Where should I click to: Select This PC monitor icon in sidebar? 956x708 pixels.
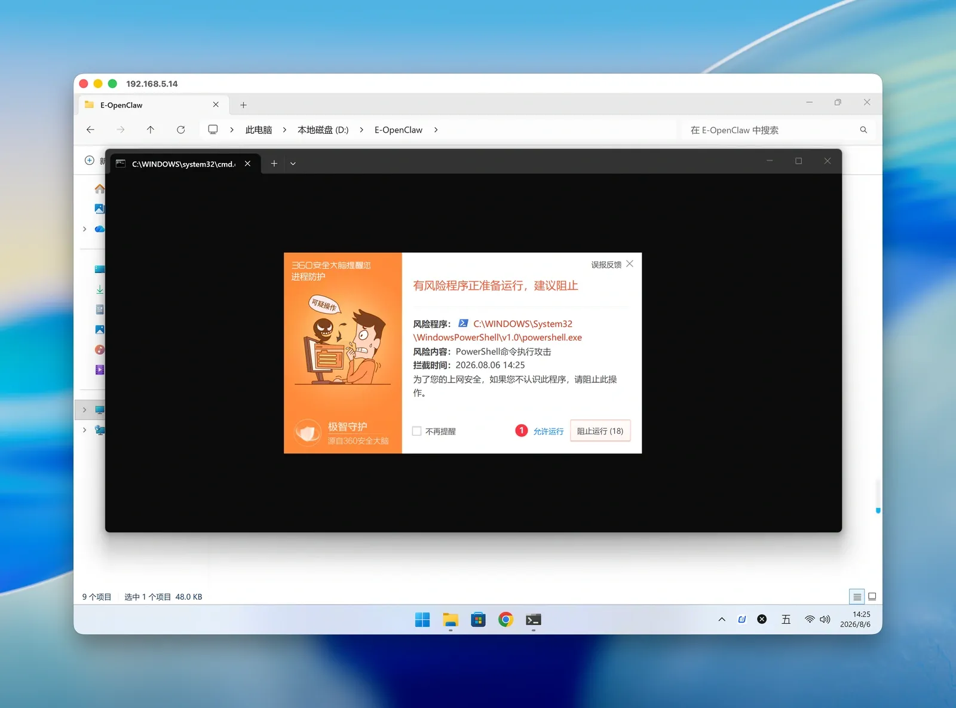click(x=100, y=410)
